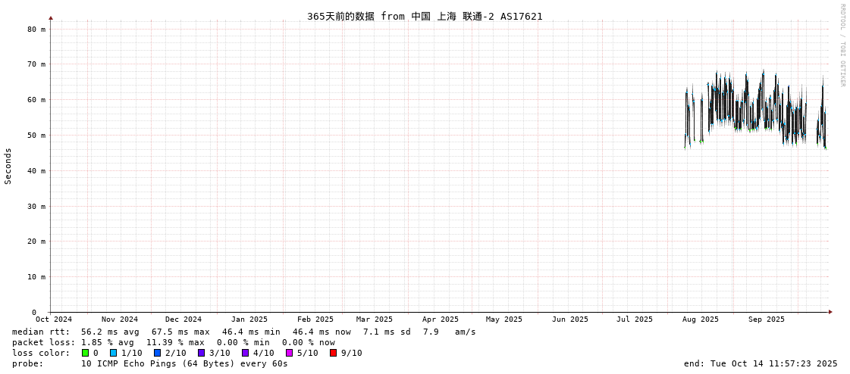Click the arrow at right end of x-axis
The height and width of the screenshot is (374, 850).
(830, 312)
